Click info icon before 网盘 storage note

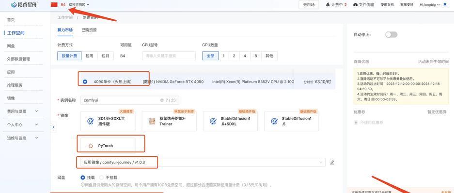pos(82,185)
